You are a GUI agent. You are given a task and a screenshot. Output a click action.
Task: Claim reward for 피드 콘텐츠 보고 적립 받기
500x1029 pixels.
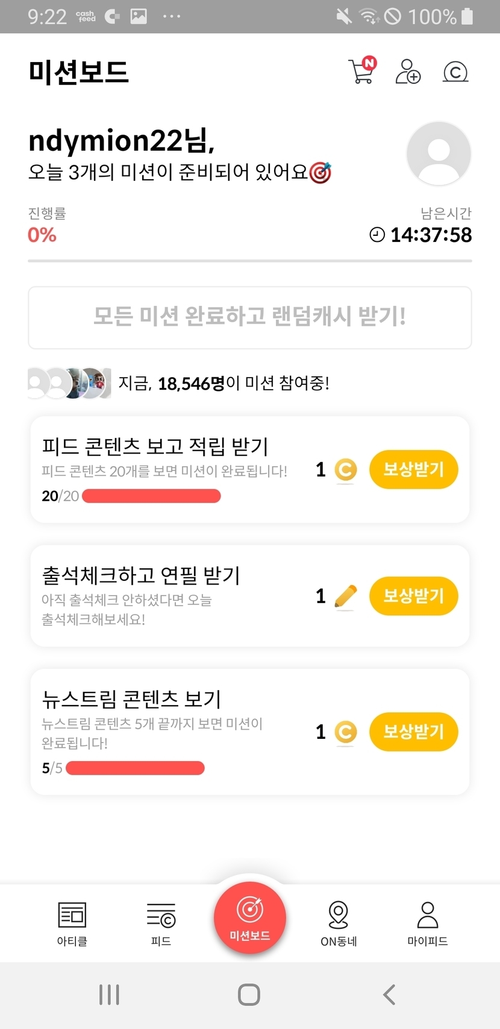[413, 469]
